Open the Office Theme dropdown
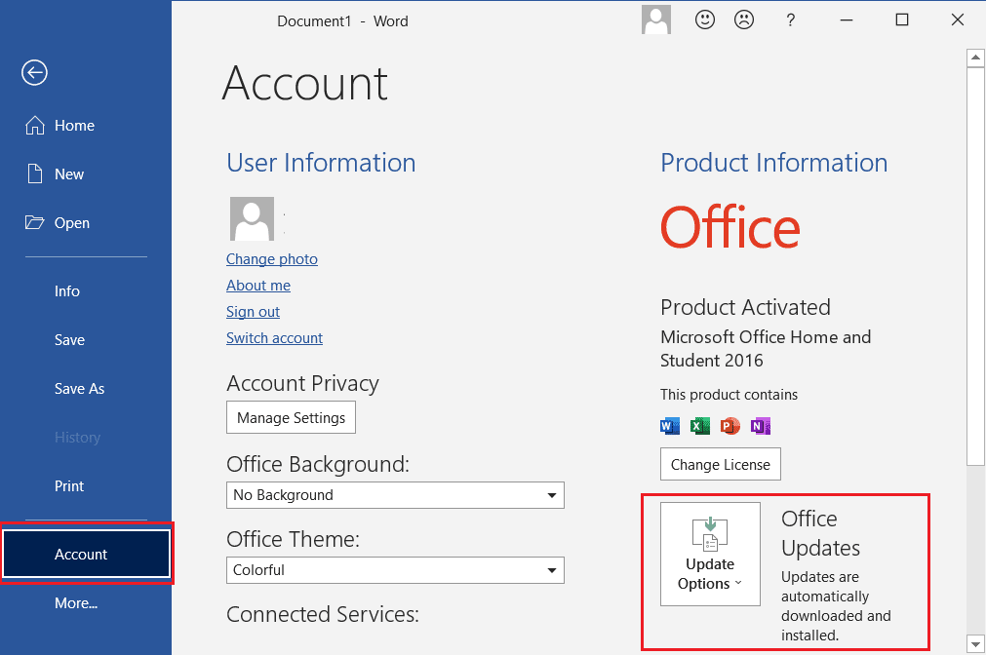This screenshot has width=986, height=655. coord(553,570)
